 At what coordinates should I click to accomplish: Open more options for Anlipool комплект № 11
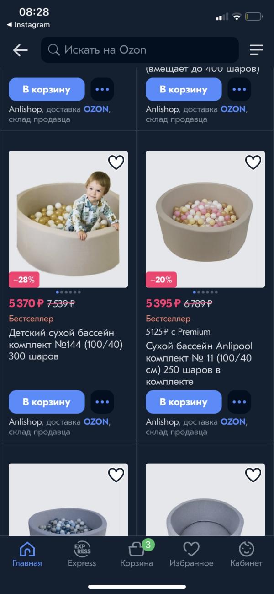coord(239,402)
